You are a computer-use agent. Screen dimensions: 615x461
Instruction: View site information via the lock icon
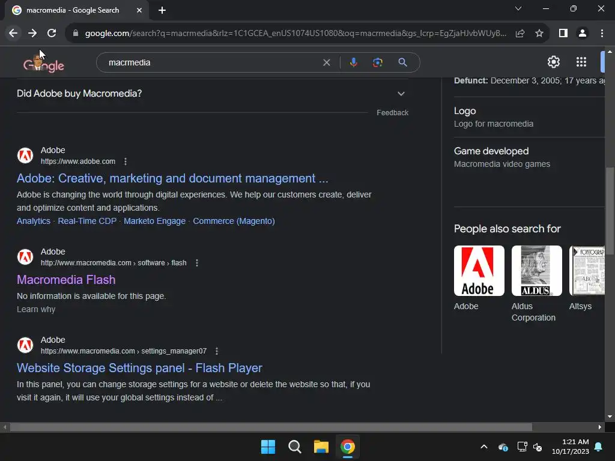pyautogui.click(x=76, y=34)
